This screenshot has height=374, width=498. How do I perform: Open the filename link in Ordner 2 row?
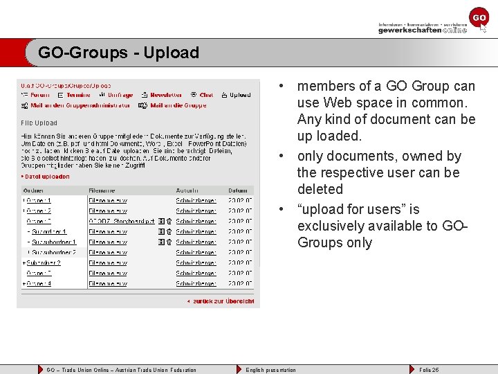point(108,211)
